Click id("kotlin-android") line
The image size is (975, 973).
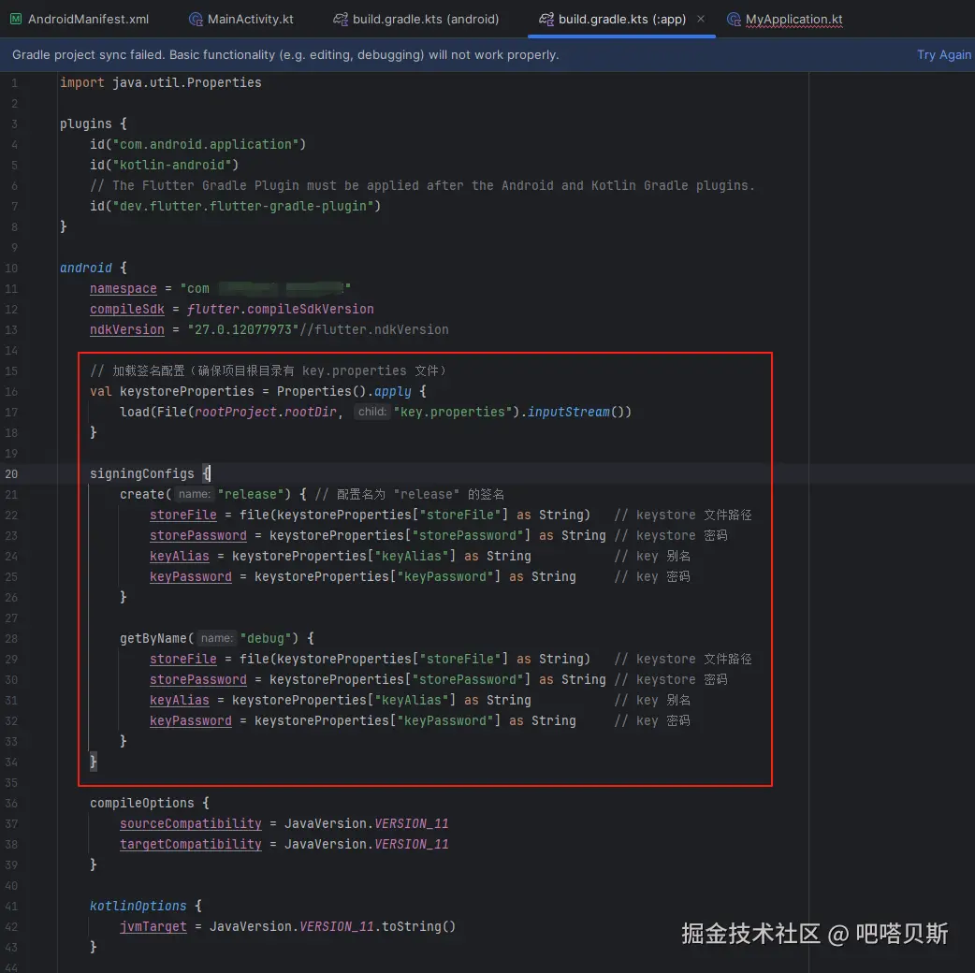(x=164, y=165)
